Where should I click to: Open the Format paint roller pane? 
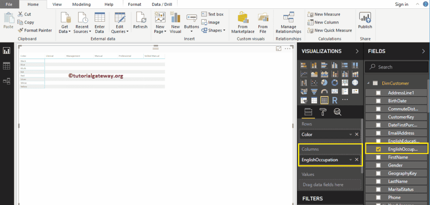(323, 112)
